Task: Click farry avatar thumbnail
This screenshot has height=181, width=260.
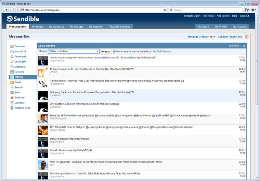Action: 43,165
